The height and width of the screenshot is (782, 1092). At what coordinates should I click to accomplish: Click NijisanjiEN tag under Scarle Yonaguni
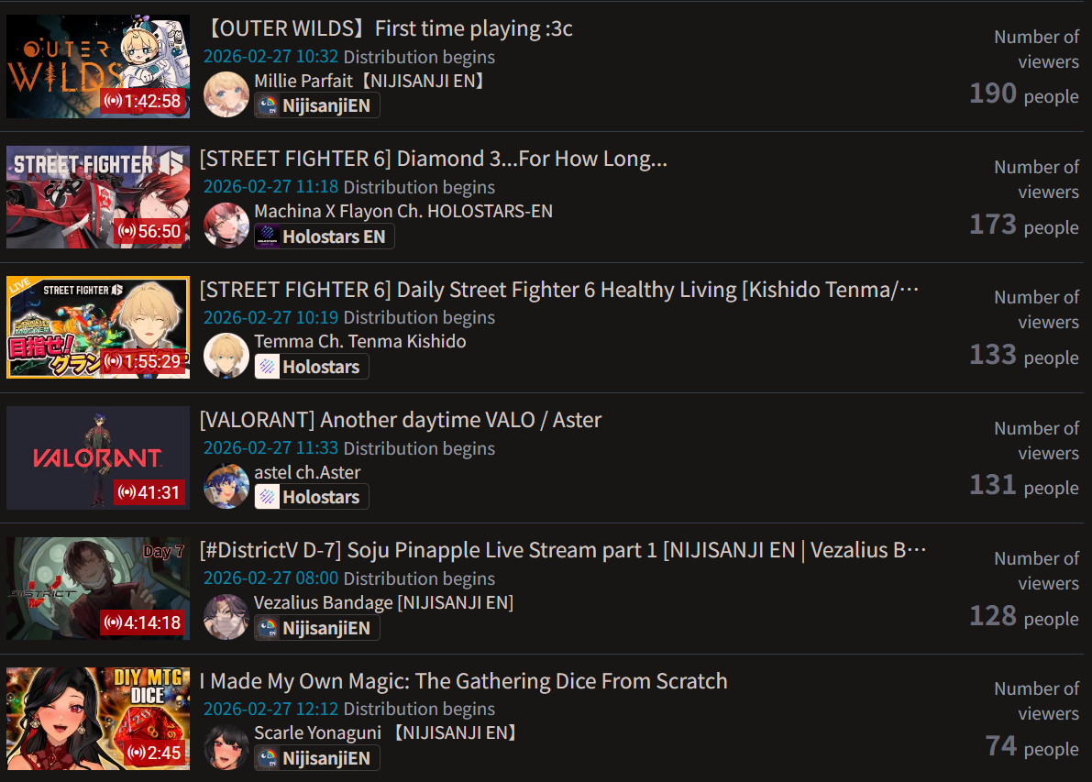point(317,758)
